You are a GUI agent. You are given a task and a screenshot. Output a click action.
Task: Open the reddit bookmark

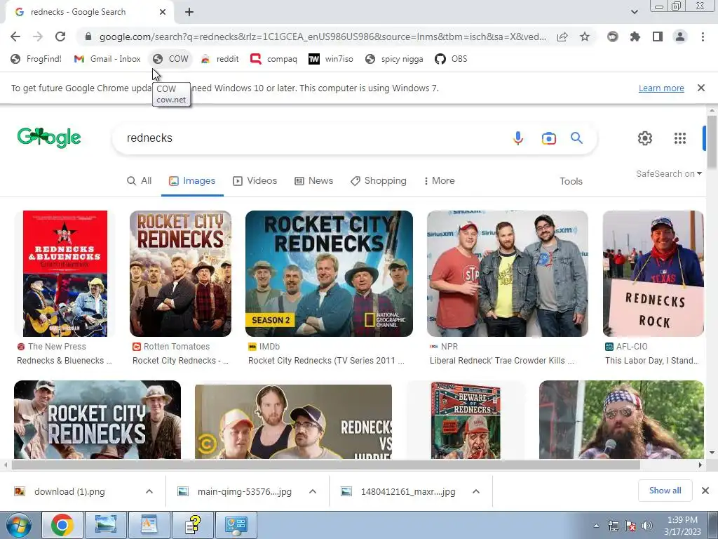[220, 59]
